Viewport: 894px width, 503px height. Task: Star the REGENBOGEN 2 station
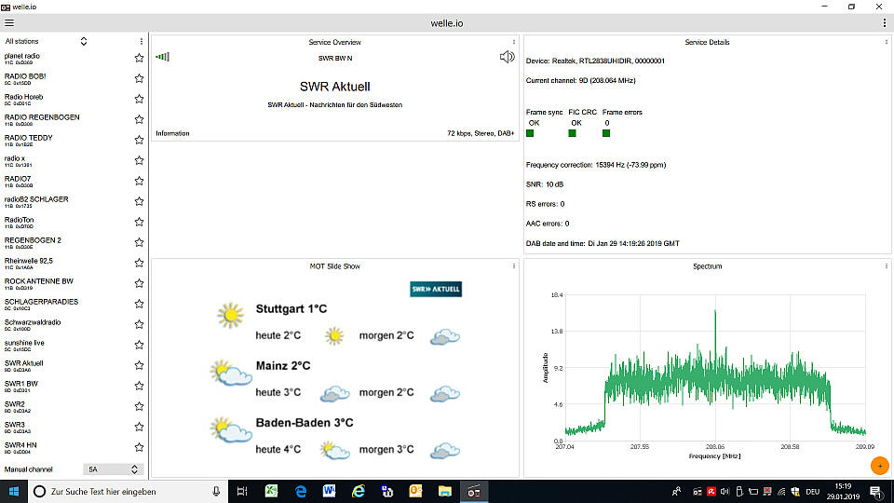tap(139, 242)
